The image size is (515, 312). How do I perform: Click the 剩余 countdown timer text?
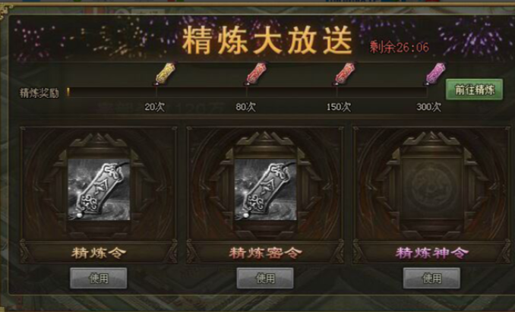(400, 48)
